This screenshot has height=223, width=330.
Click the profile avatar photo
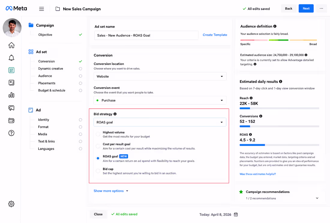(x=12, y=28)
